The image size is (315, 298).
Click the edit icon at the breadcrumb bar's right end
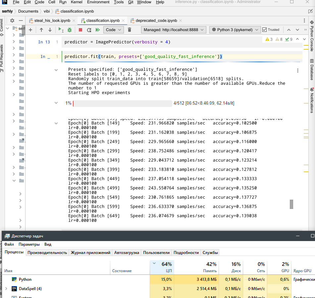pyautogui.click(x=310, y=11)
